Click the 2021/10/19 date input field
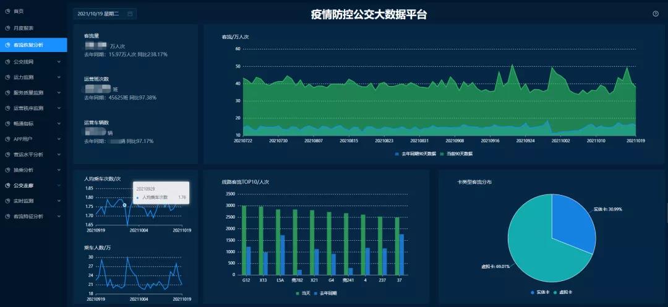This screenshot has height=307, width=668. (99, 14)
